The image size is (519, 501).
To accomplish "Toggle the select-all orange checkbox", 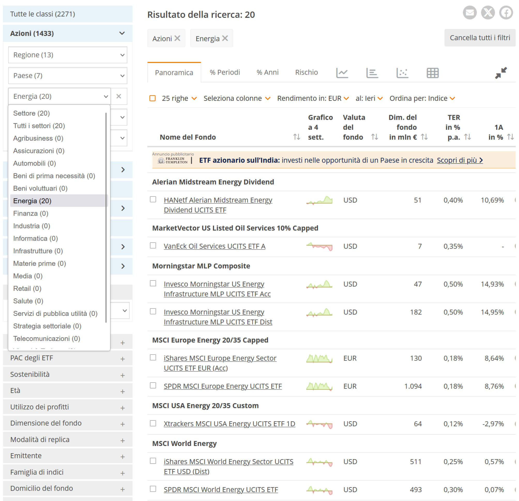I will [x=152, y=98].
